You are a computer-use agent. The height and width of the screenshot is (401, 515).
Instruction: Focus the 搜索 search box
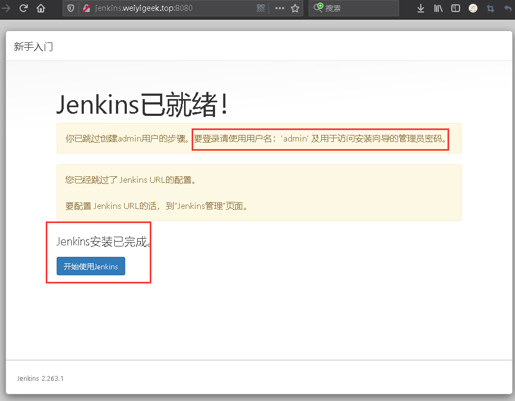pos(354,8)
